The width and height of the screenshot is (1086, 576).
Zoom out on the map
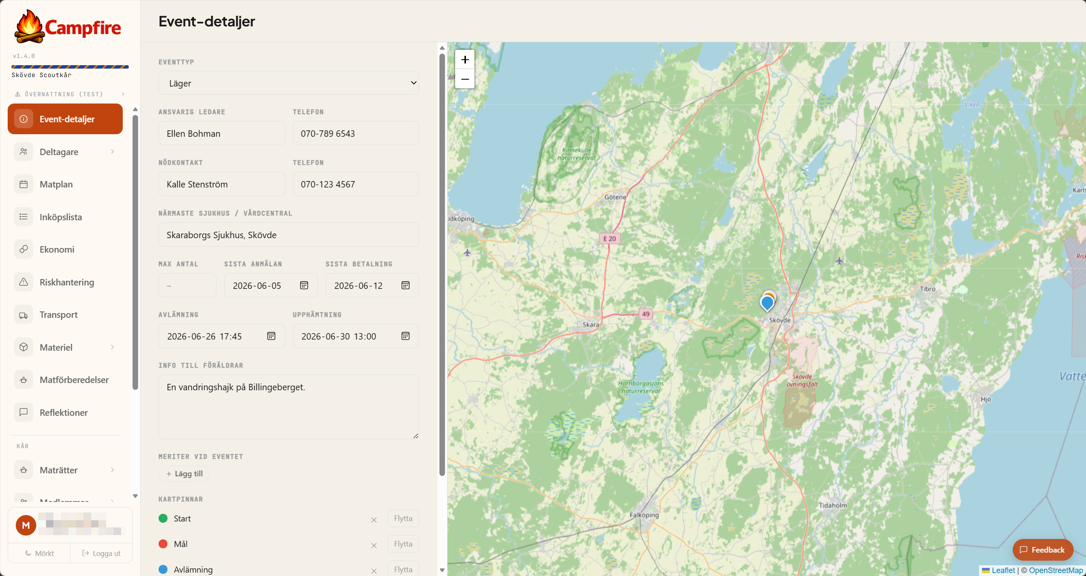point(465,79)
